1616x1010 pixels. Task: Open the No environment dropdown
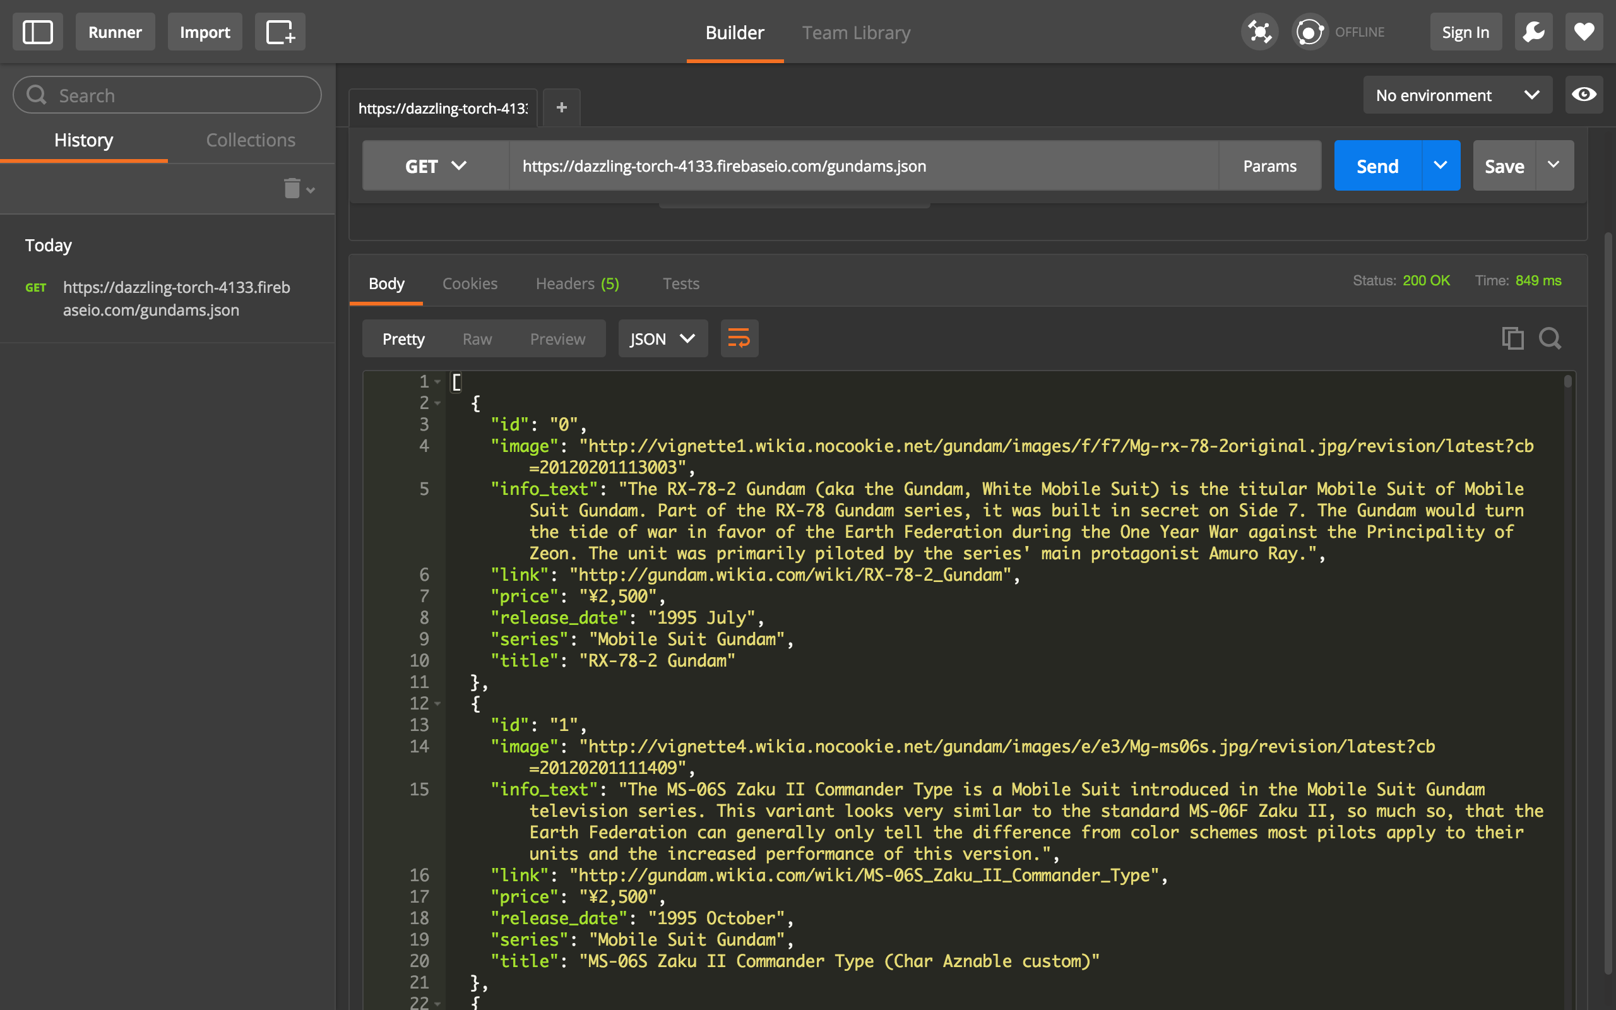click(x=1457, y=95)
